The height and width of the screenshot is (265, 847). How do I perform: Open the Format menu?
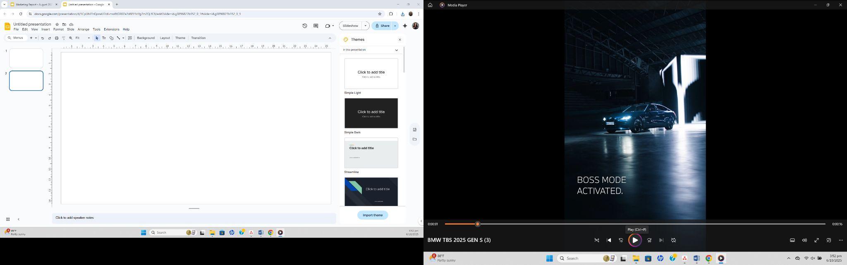click(58, 29)
